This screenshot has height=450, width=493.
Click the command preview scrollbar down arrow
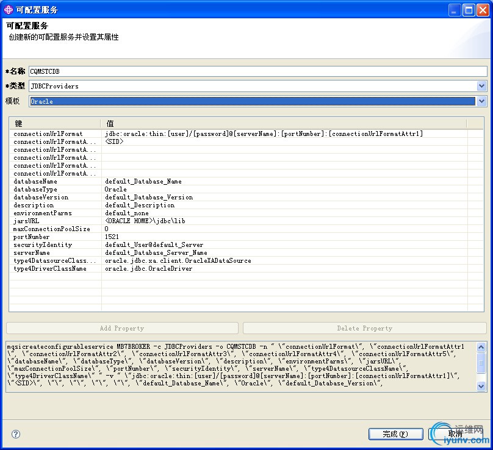click(x=481, y=386)
